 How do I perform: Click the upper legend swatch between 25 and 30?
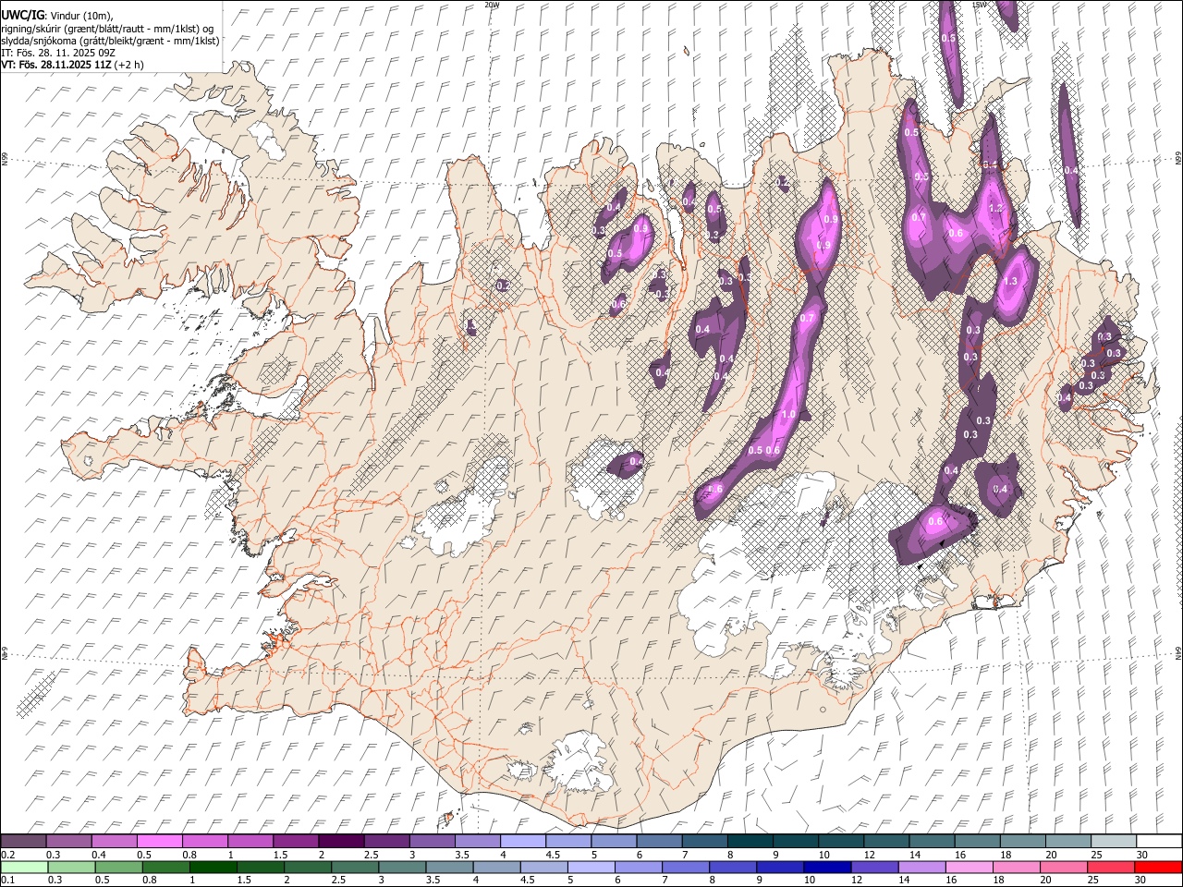1113,841
